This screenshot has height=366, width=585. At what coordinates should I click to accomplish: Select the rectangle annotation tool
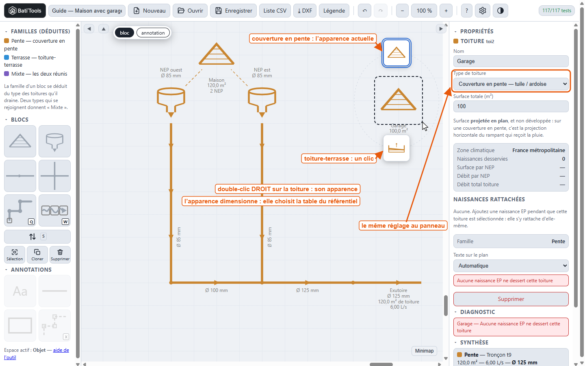(20, 326)
